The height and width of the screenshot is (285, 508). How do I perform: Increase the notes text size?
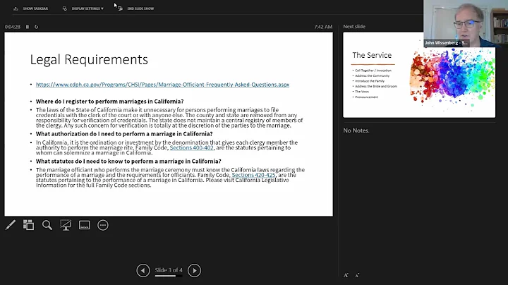(x=346, y=275)
